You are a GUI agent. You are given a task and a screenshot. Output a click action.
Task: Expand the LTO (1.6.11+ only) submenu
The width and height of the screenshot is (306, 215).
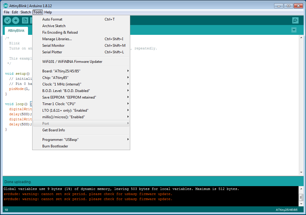pyautogui.click(x=81, y=110)
